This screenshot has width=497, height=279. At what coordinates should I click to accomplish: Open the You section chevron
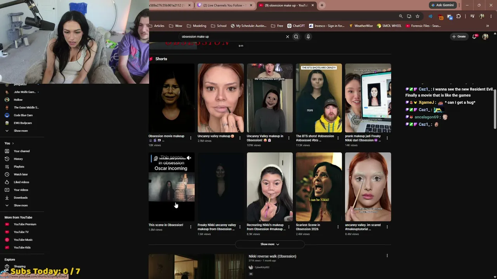pos(13,143)
